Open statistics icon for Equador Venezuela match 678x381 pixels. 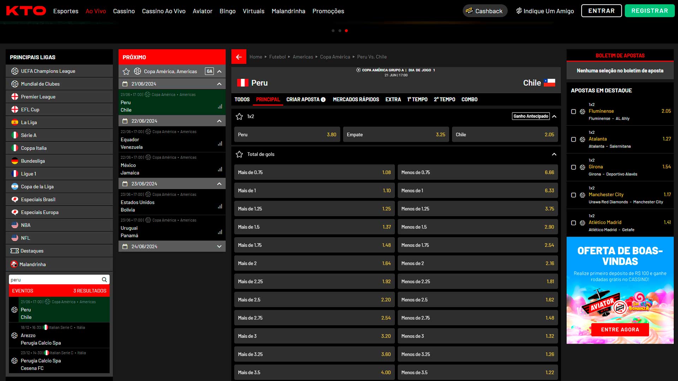220,144
